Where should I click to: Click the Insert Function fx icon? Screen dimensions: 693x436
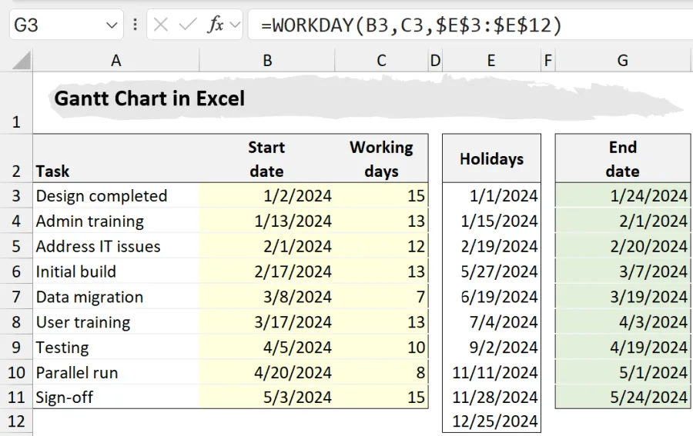point(216,25)
